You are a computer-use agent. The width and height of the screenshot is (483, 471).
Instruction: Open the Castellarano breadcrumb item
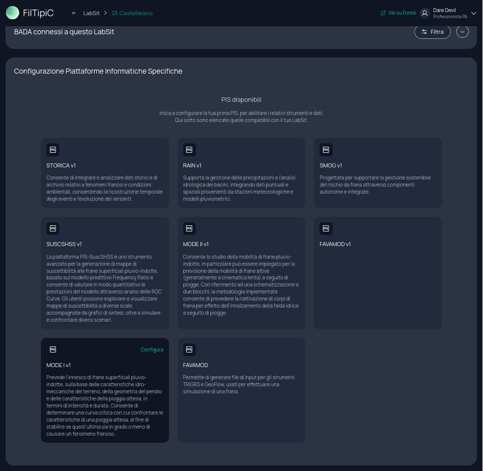(x=132, y=13)
